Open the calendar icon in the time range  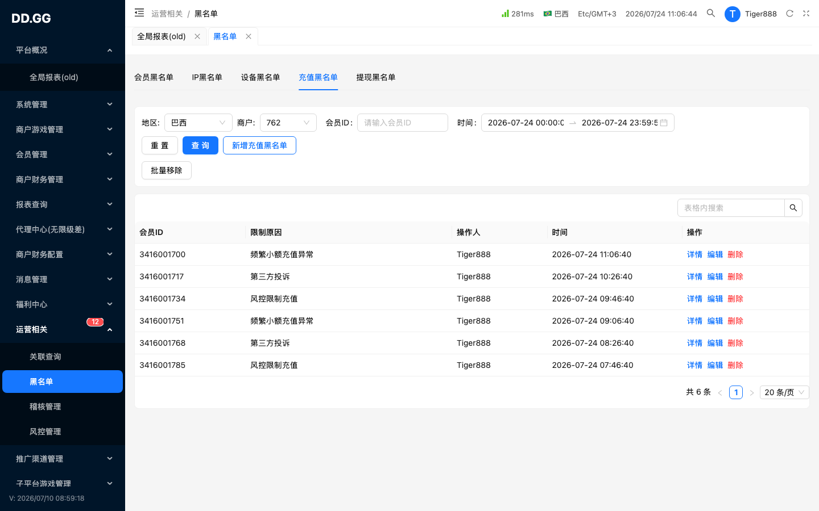(x=664, y=123)
